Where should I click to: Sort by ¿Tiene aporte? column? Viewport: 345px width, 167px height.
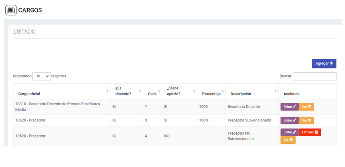(x=179, y=91)
